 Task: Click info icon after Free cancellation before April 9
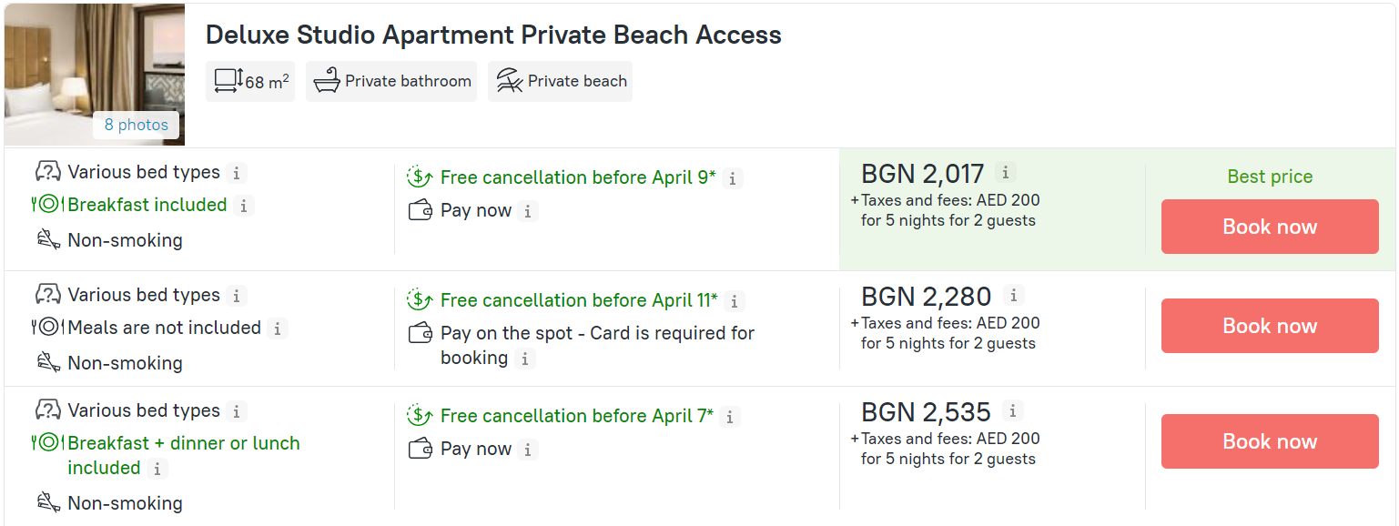pyautogui.click(x=733, y=178)
